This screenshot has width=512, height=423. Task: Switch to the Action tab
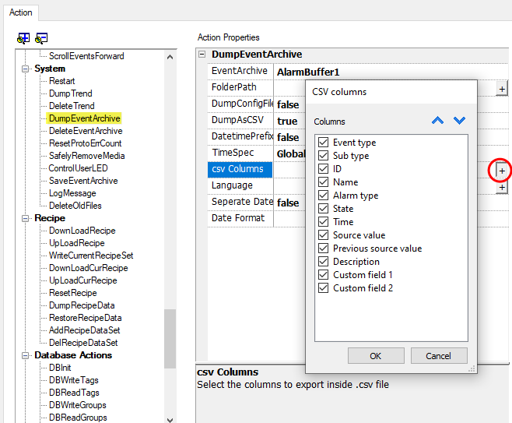(x=21, y=12)
